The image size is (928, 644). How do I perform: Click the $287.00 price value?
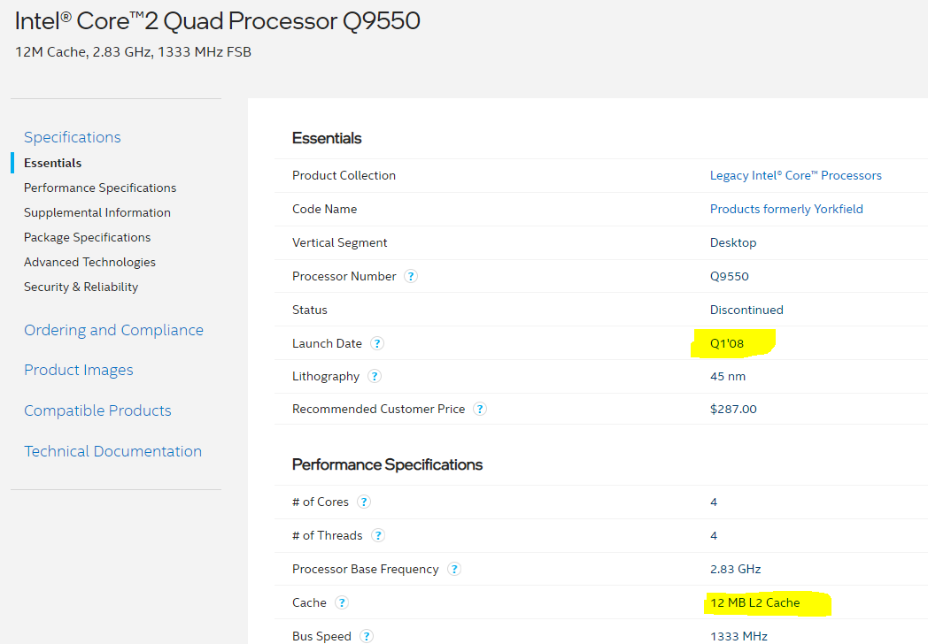[x=733, y=410]
